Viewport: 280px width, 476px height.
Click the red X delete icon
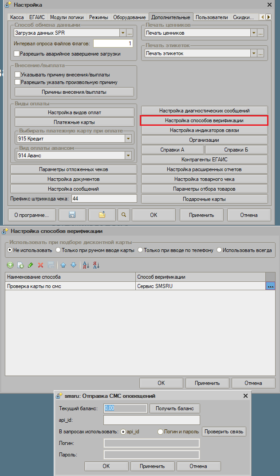(x=40, y=265)
